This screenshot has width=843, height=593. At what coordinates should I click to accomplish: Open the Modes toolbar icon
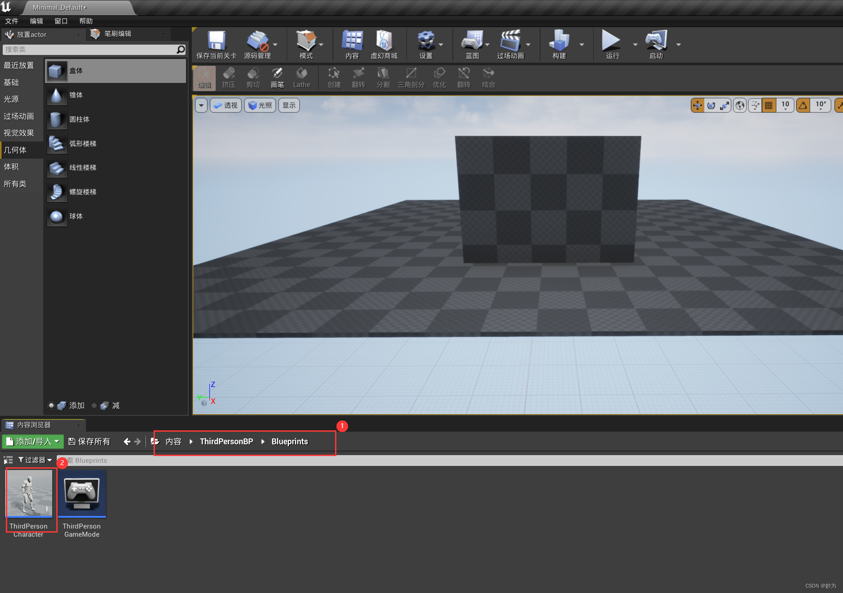[x=306, y=41]
